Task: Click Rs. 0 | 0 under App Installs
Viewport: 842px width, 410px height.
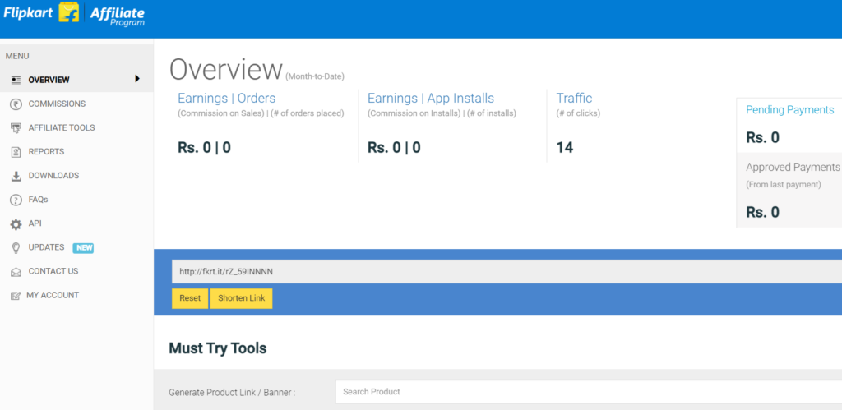Action: (394, 148)
